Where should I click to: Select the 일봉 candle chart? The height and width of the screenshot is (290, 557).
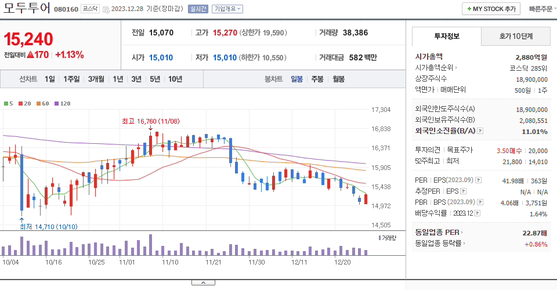coord(296,79)
